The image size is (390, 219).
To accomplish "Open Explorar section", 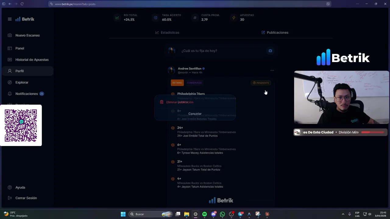I will point(22,82).
